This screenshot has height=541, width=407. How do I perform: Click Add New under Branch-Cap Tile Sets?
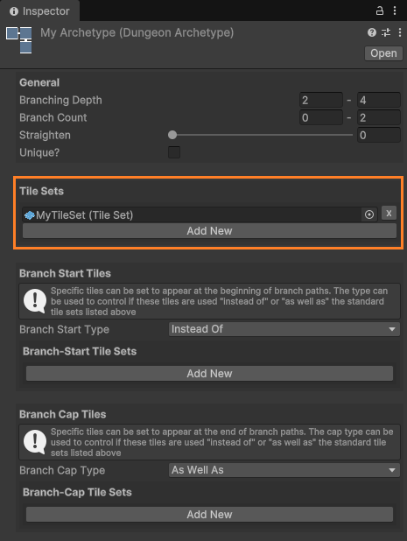[209, 515]
